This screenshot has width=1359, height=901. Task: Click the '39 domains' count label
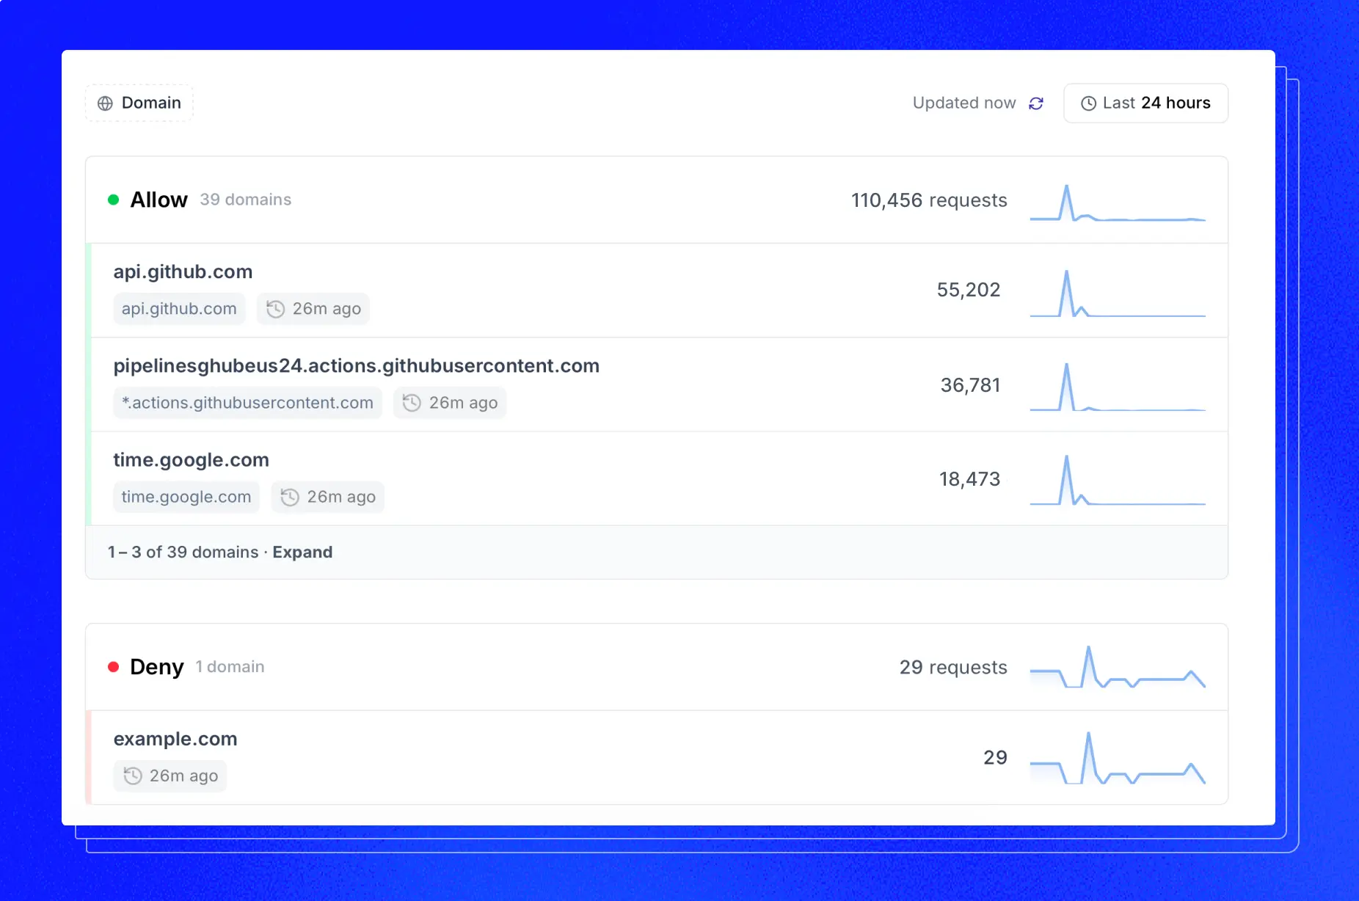[x=246, y=200]
